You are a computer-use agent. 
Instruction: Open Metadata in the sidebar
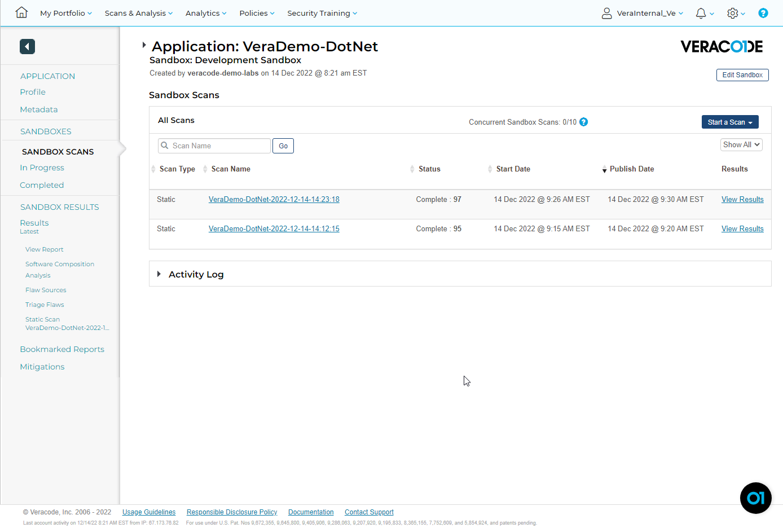click(39, 109)
